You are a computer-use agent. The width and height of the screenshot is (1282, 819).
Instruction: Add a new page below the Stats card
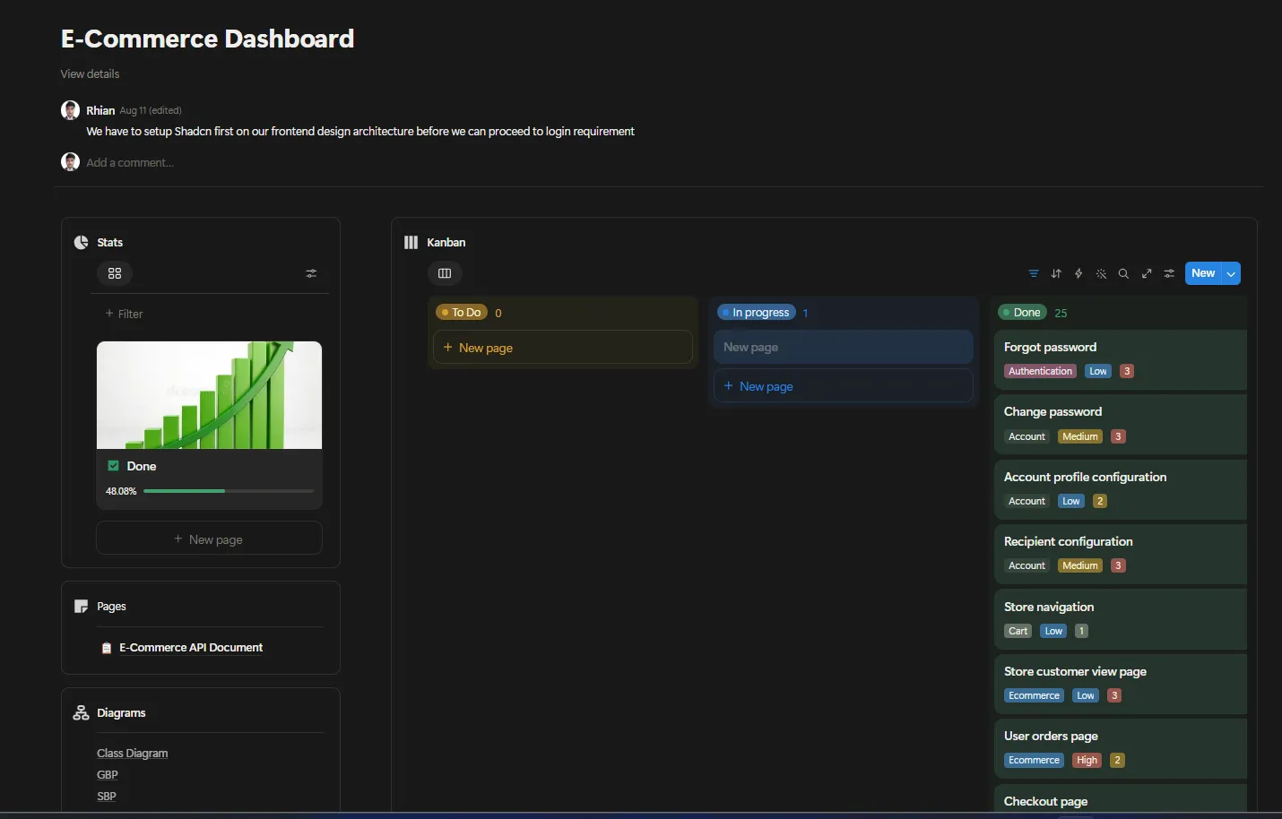tap(209, 539)
